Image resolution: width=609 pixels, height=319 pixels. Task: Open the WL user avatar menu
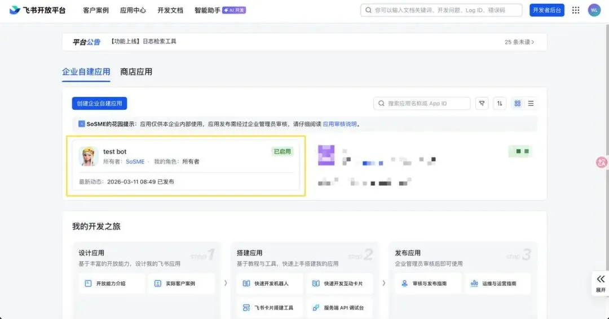tap(594, 11)
